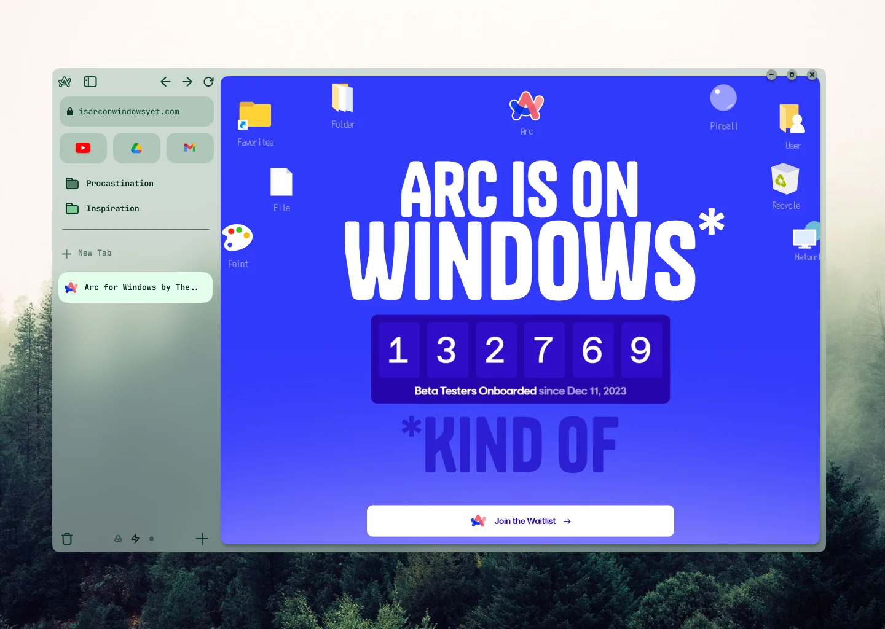Click the isarconwindowsyet.com address bar
Viewport: 885px width, 629px height.
136,111
